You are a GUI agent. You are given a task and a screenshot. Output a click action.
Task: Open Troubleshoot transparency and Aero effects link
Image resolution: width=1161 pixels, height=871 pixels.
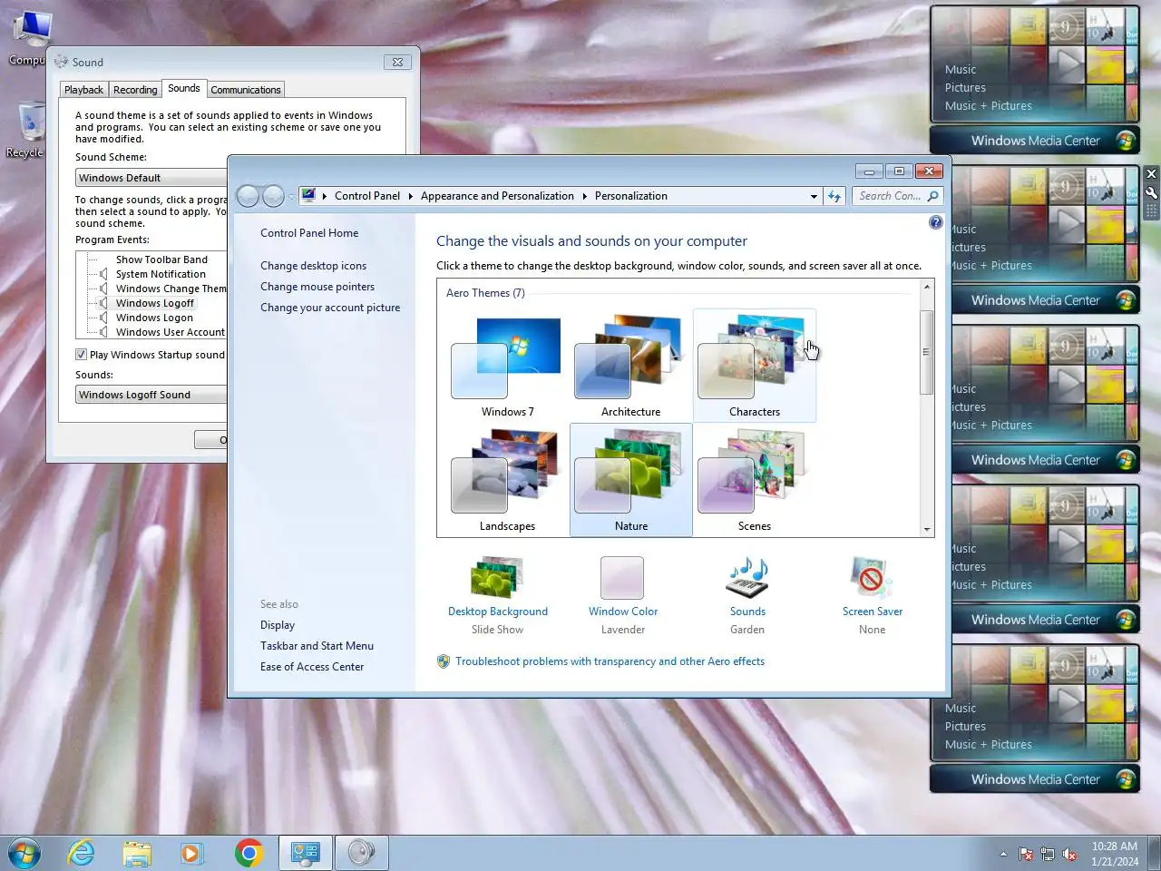click(x=610, y=661)
